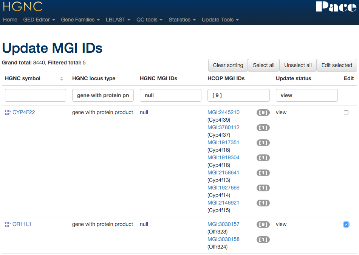This screenshot has width=359, height=255.
Task: Open the GED Editor dropdown menu
Action: [39, 20]
